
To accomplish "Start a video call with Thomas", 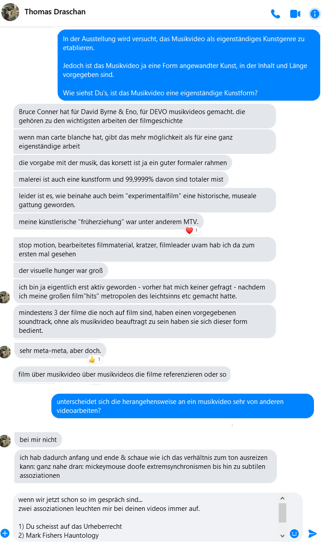I will click(295, 14).
